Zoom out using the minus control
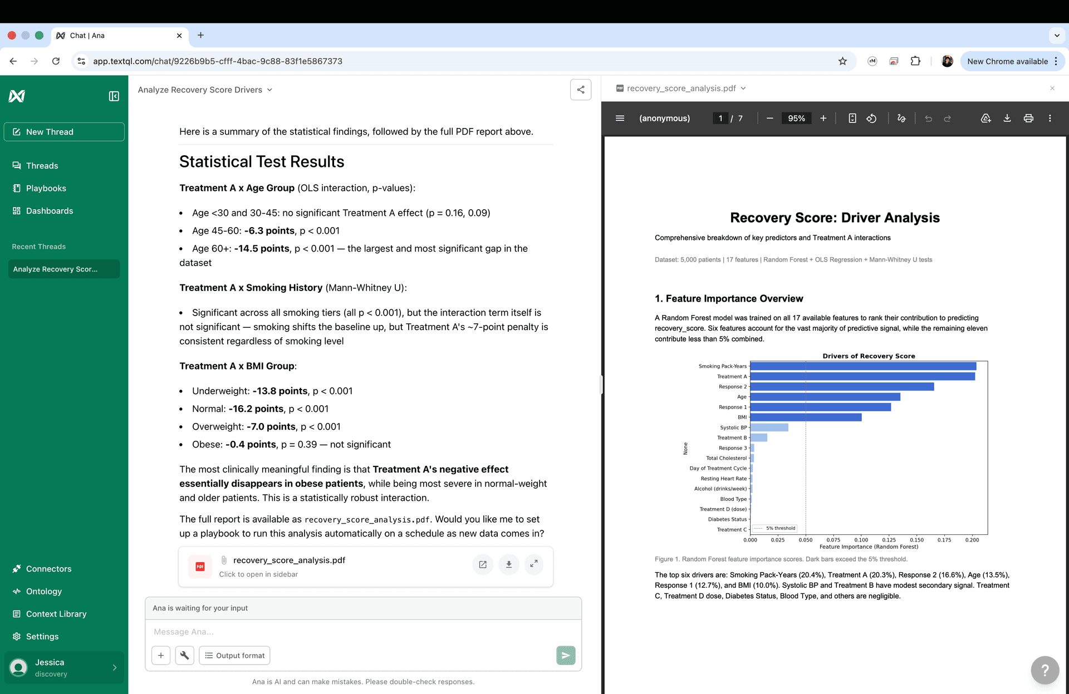 point(769,118)
